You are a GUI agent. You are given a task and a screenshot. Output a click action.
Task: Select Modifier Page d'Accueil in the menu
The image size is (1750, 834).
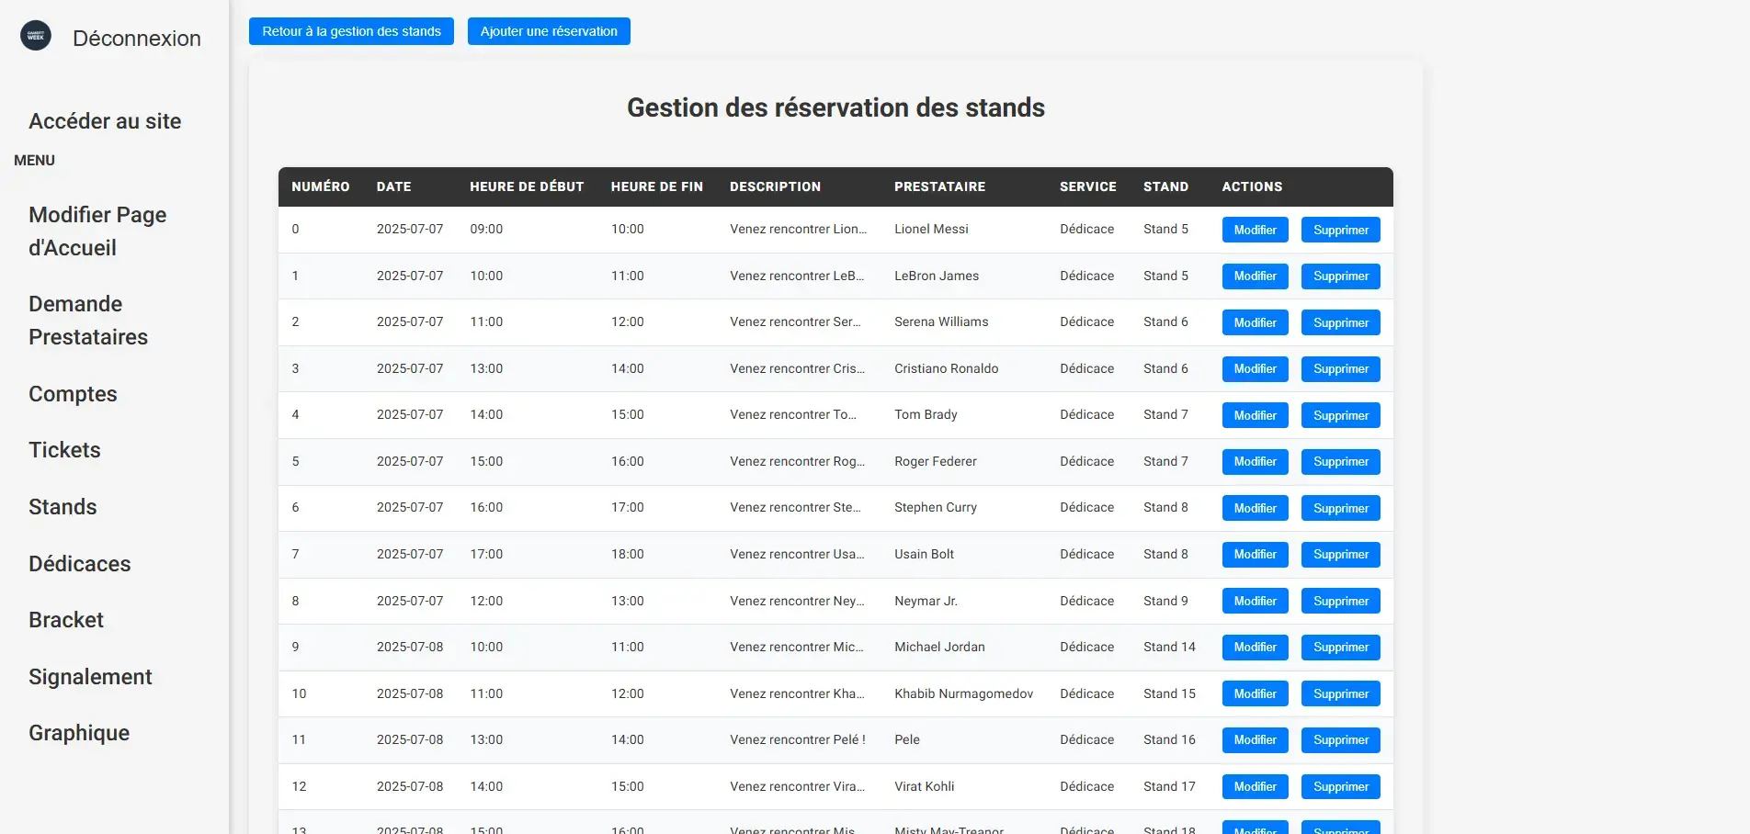point(97,231)
